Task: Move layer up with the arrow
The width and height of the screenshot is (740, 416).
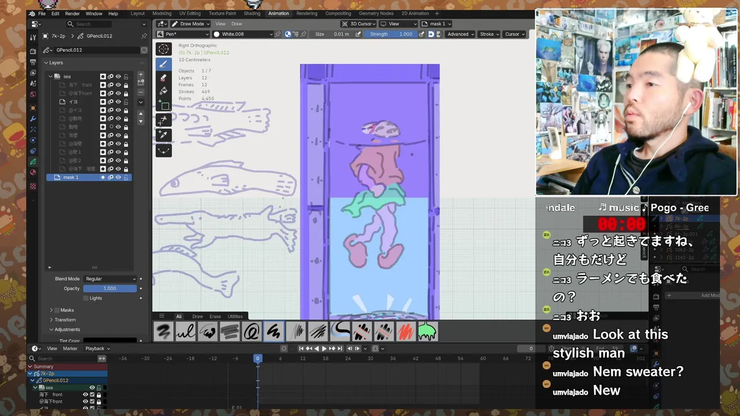Action: (140, 114)
